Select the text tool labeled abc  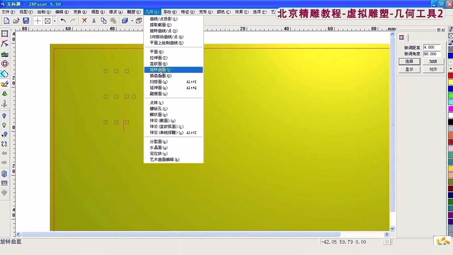[5, 54]
